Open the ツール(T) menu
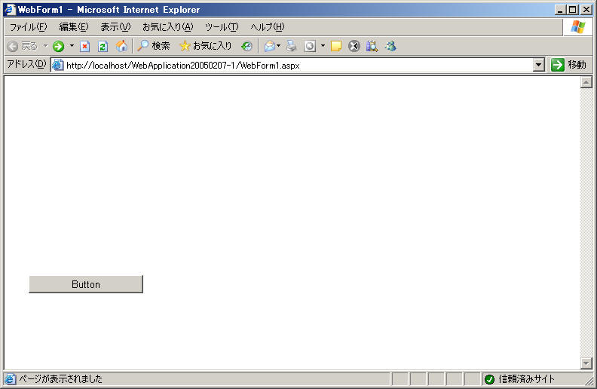 point(222,27)
